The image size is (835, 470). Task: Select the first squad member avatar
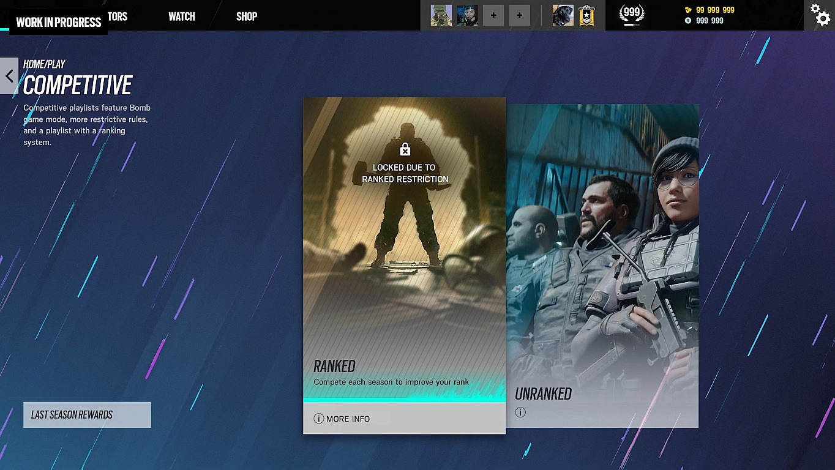tap(441, 15)
